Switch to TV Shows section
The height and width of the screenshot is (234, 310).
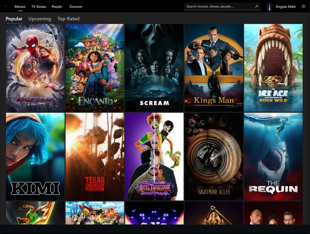(38, 6)
